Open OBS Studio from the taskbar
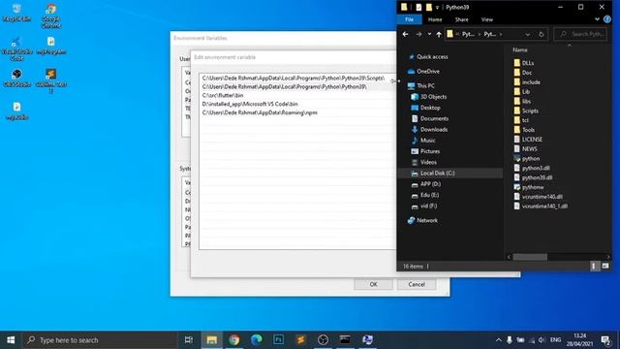This screenshot has width=620, height=349. pos(323,340)
